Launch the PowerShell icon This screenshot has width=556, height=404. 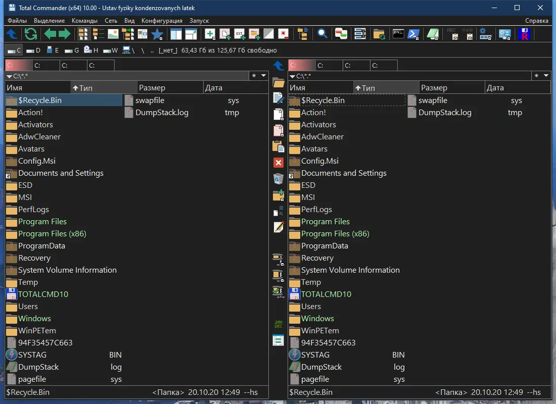(413, 34)
